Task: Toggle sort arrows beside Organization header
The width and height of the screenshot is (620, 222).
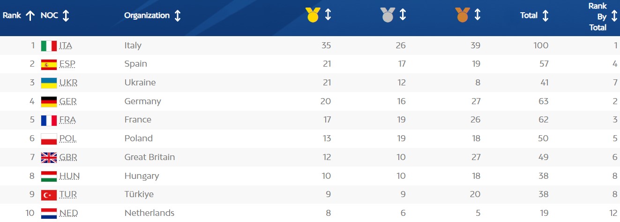Action: tap(178, 15)
